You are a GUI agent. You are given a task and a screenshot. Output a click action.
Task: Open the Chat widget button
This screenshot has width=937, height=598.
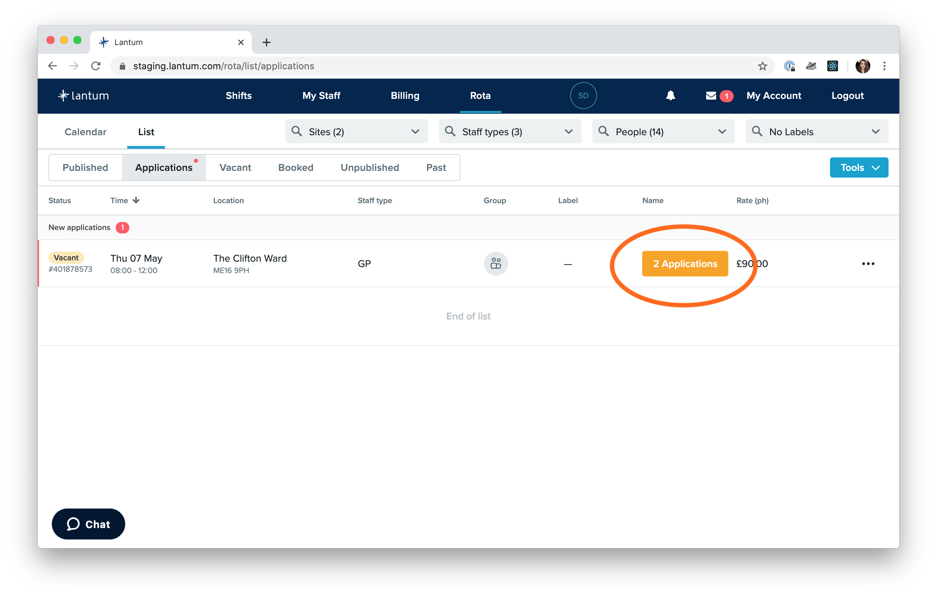[x=88, y=524]
